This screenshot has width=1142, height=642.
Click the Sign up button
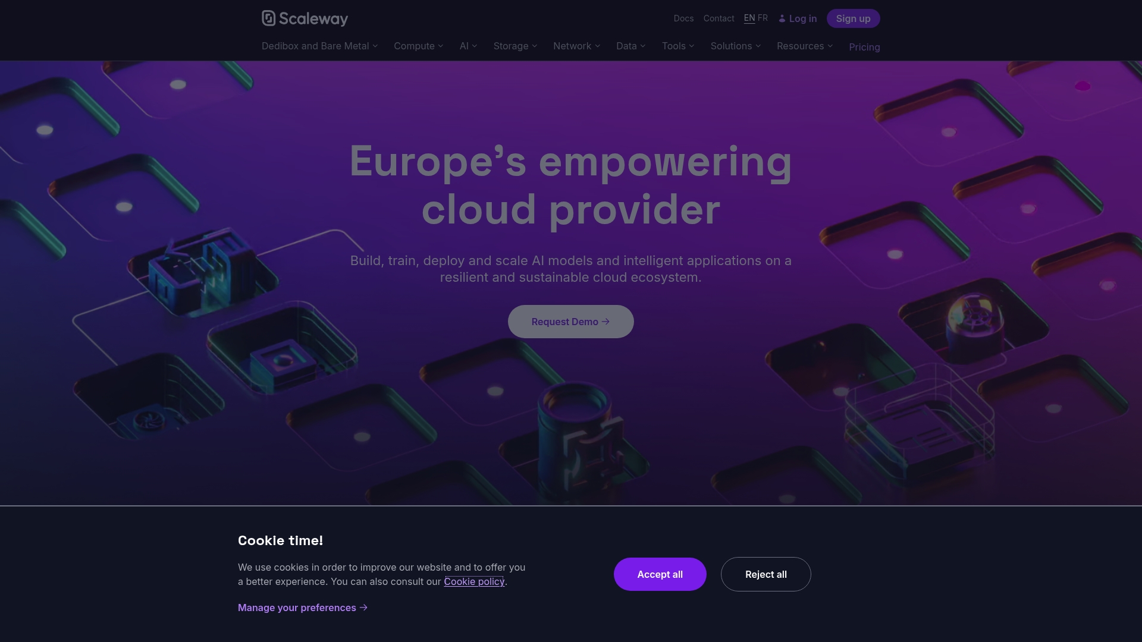[x=852, y=18]
